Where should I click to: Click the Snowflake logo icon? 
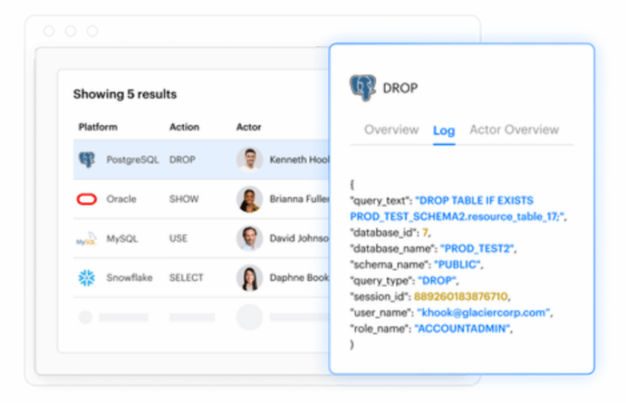(86, 278)
